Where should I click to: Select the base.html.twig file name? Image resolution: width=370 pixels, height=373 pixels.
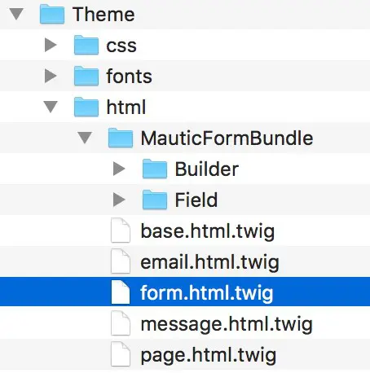click(x=208, y=231)
